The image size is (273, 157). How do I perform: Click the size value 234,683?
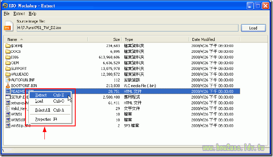click(113, 46)
